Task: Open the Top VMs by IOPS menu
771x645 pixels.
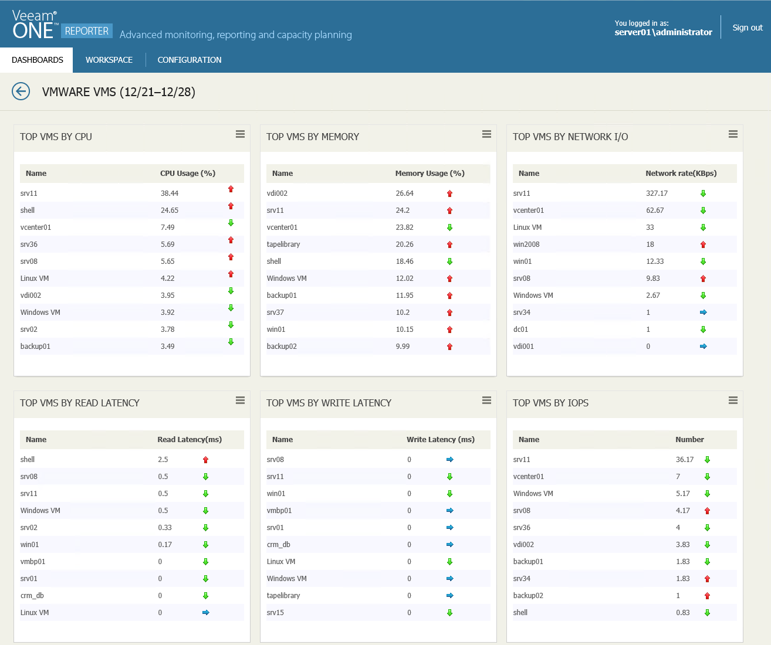Action: click(x=733, y=400)
